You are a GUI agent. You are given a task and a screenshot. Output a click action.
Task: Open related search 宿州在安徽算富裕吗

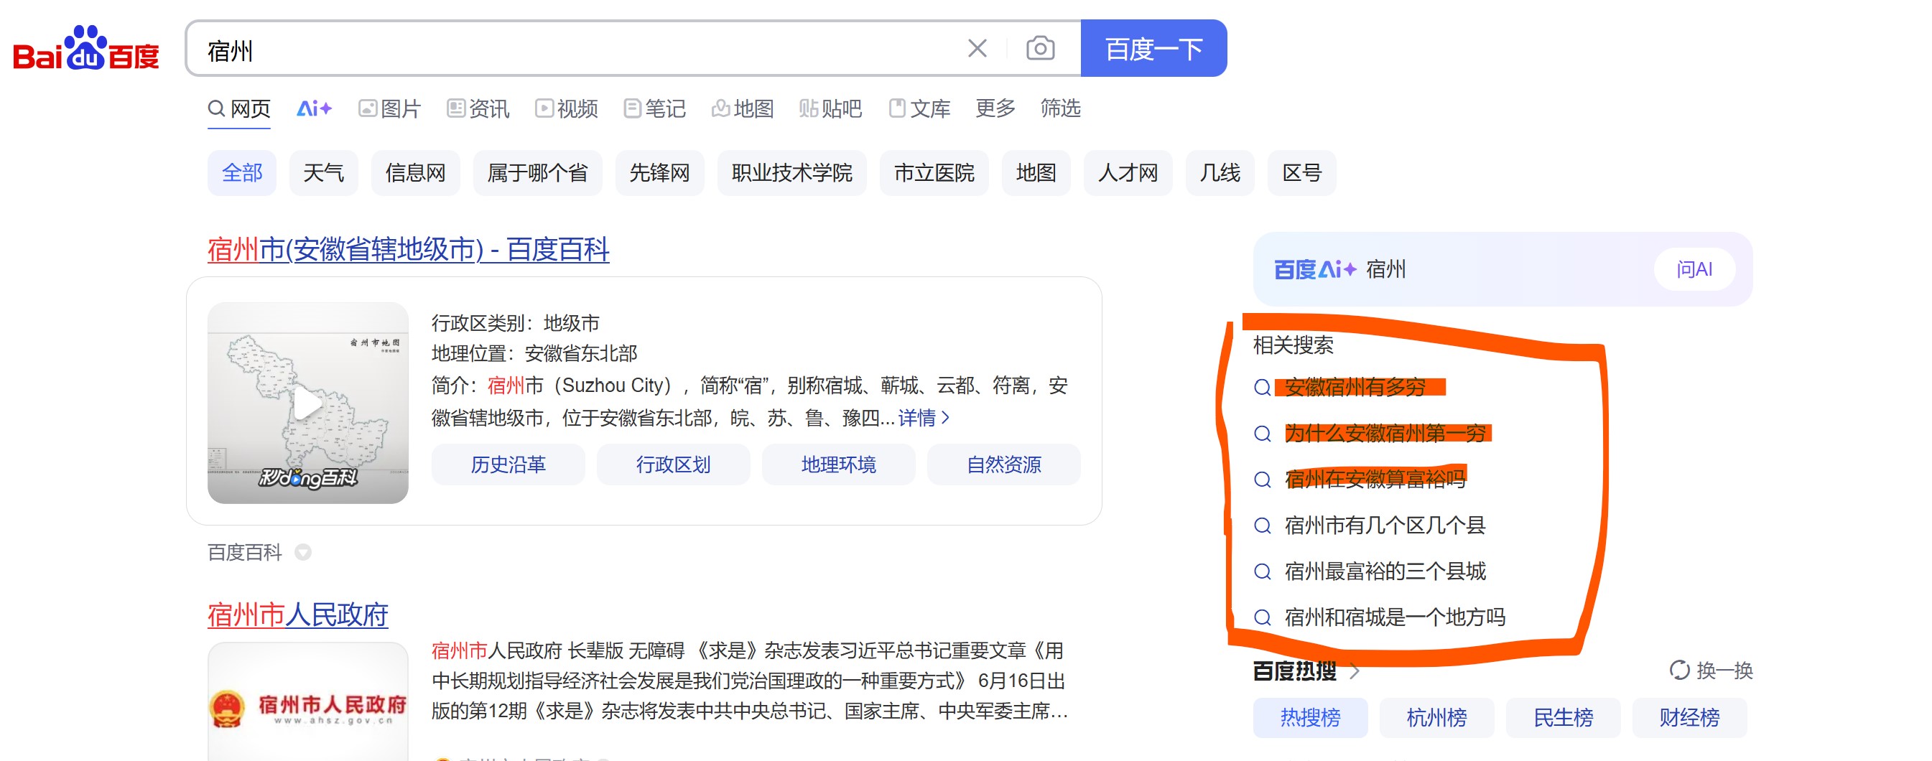(x=1375, y=479)
